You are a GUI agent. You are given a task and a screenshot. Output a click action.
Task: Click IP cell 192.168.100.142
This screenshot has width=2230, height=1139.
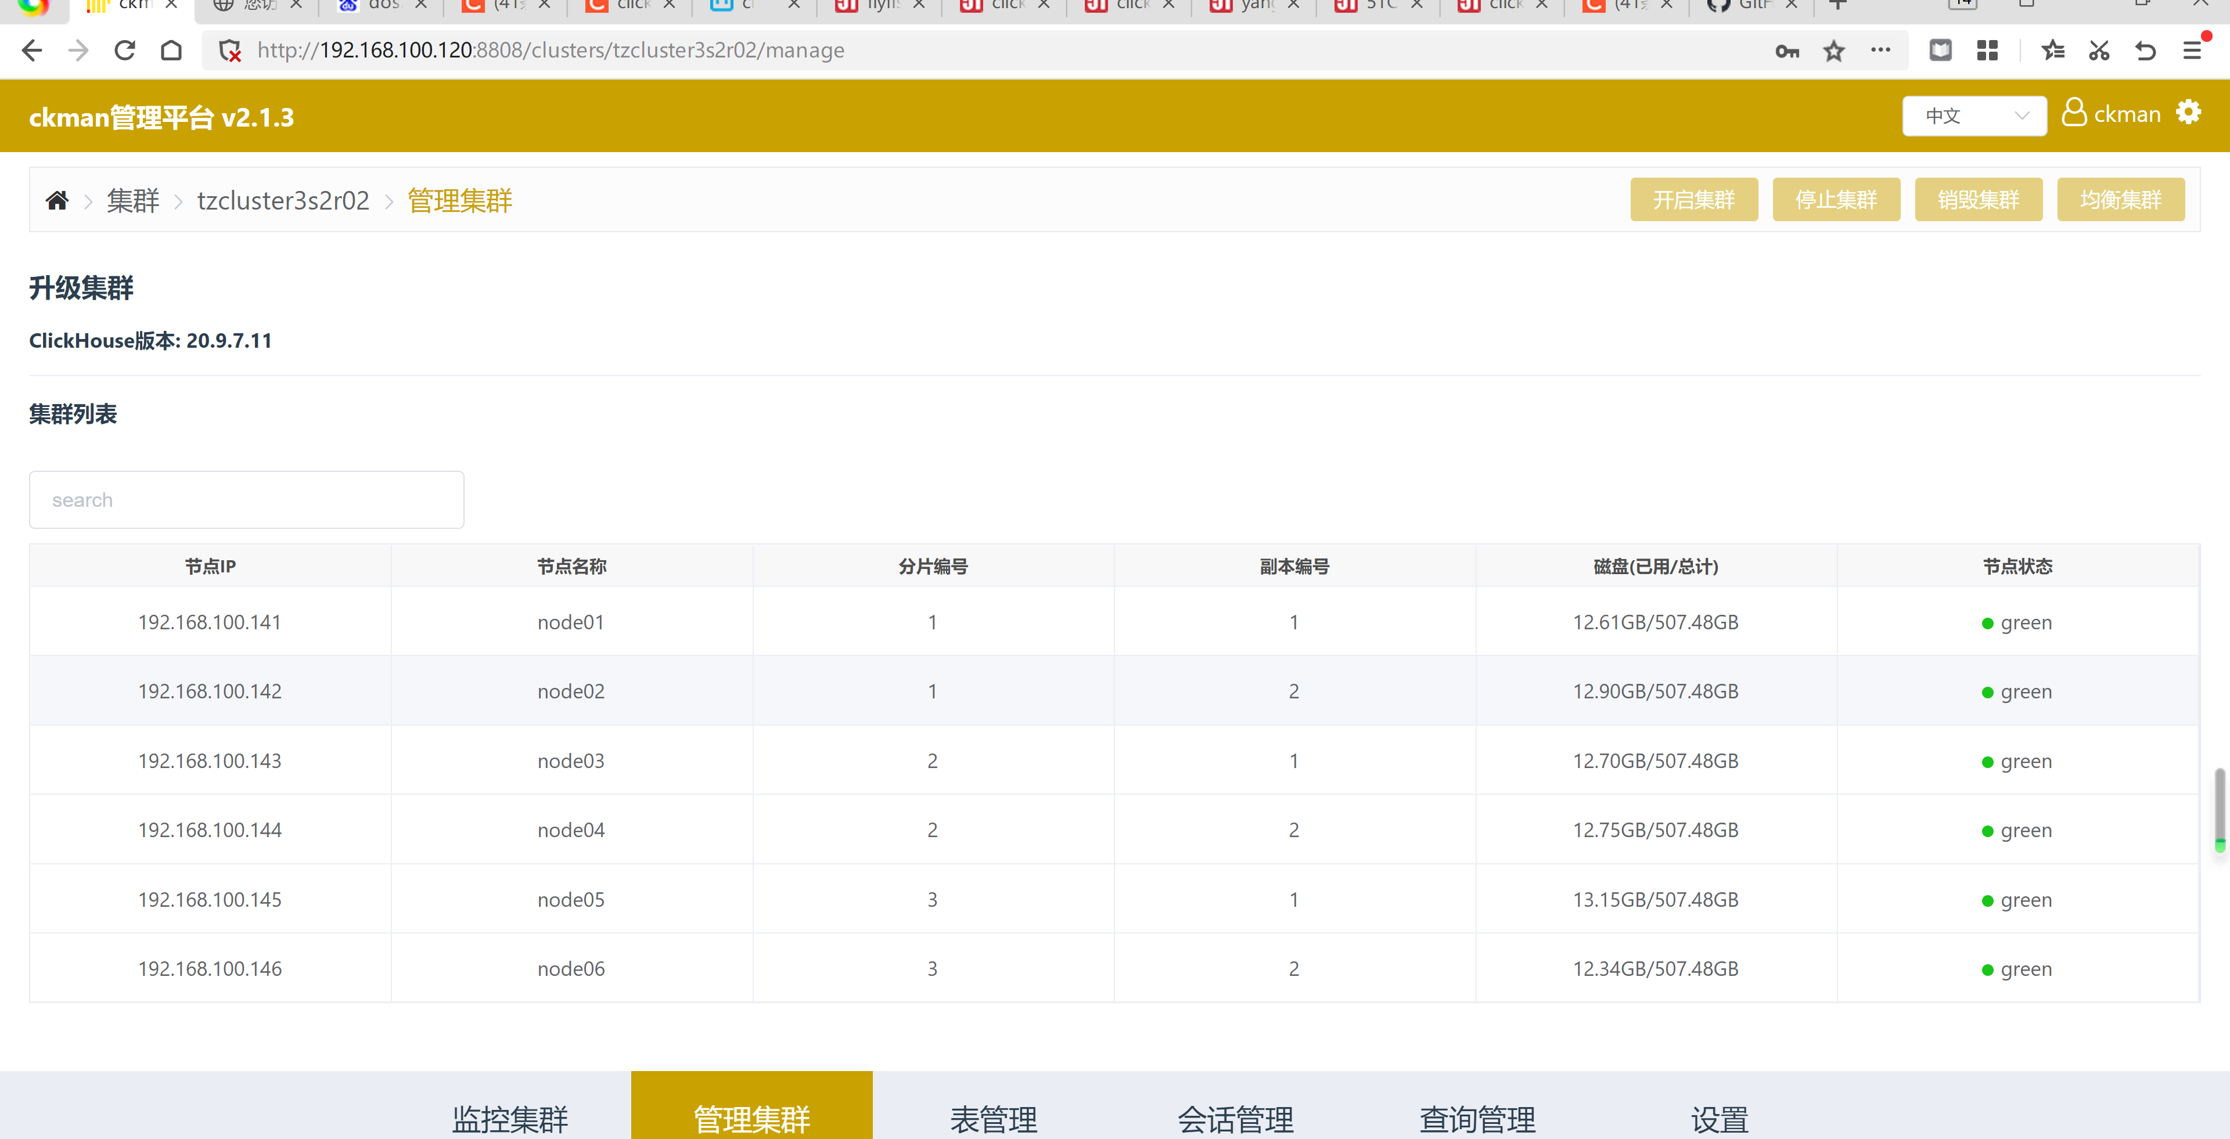(x=210, y=691)
